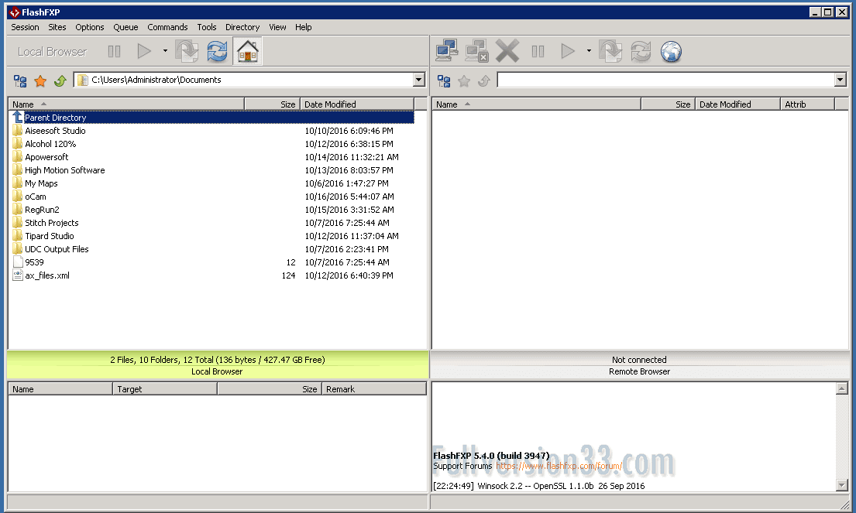Click the remote transfer queue icon
The height and width of the screenshot is (513, 856).
tap(610, 52)
